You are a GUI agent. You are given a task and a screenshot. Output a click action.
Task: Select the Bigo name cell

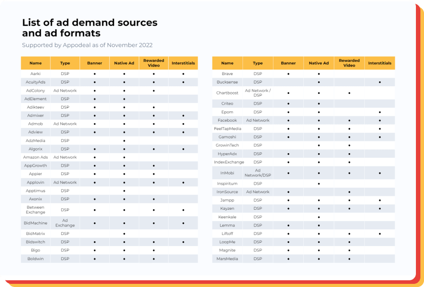(x=35, y=251)
